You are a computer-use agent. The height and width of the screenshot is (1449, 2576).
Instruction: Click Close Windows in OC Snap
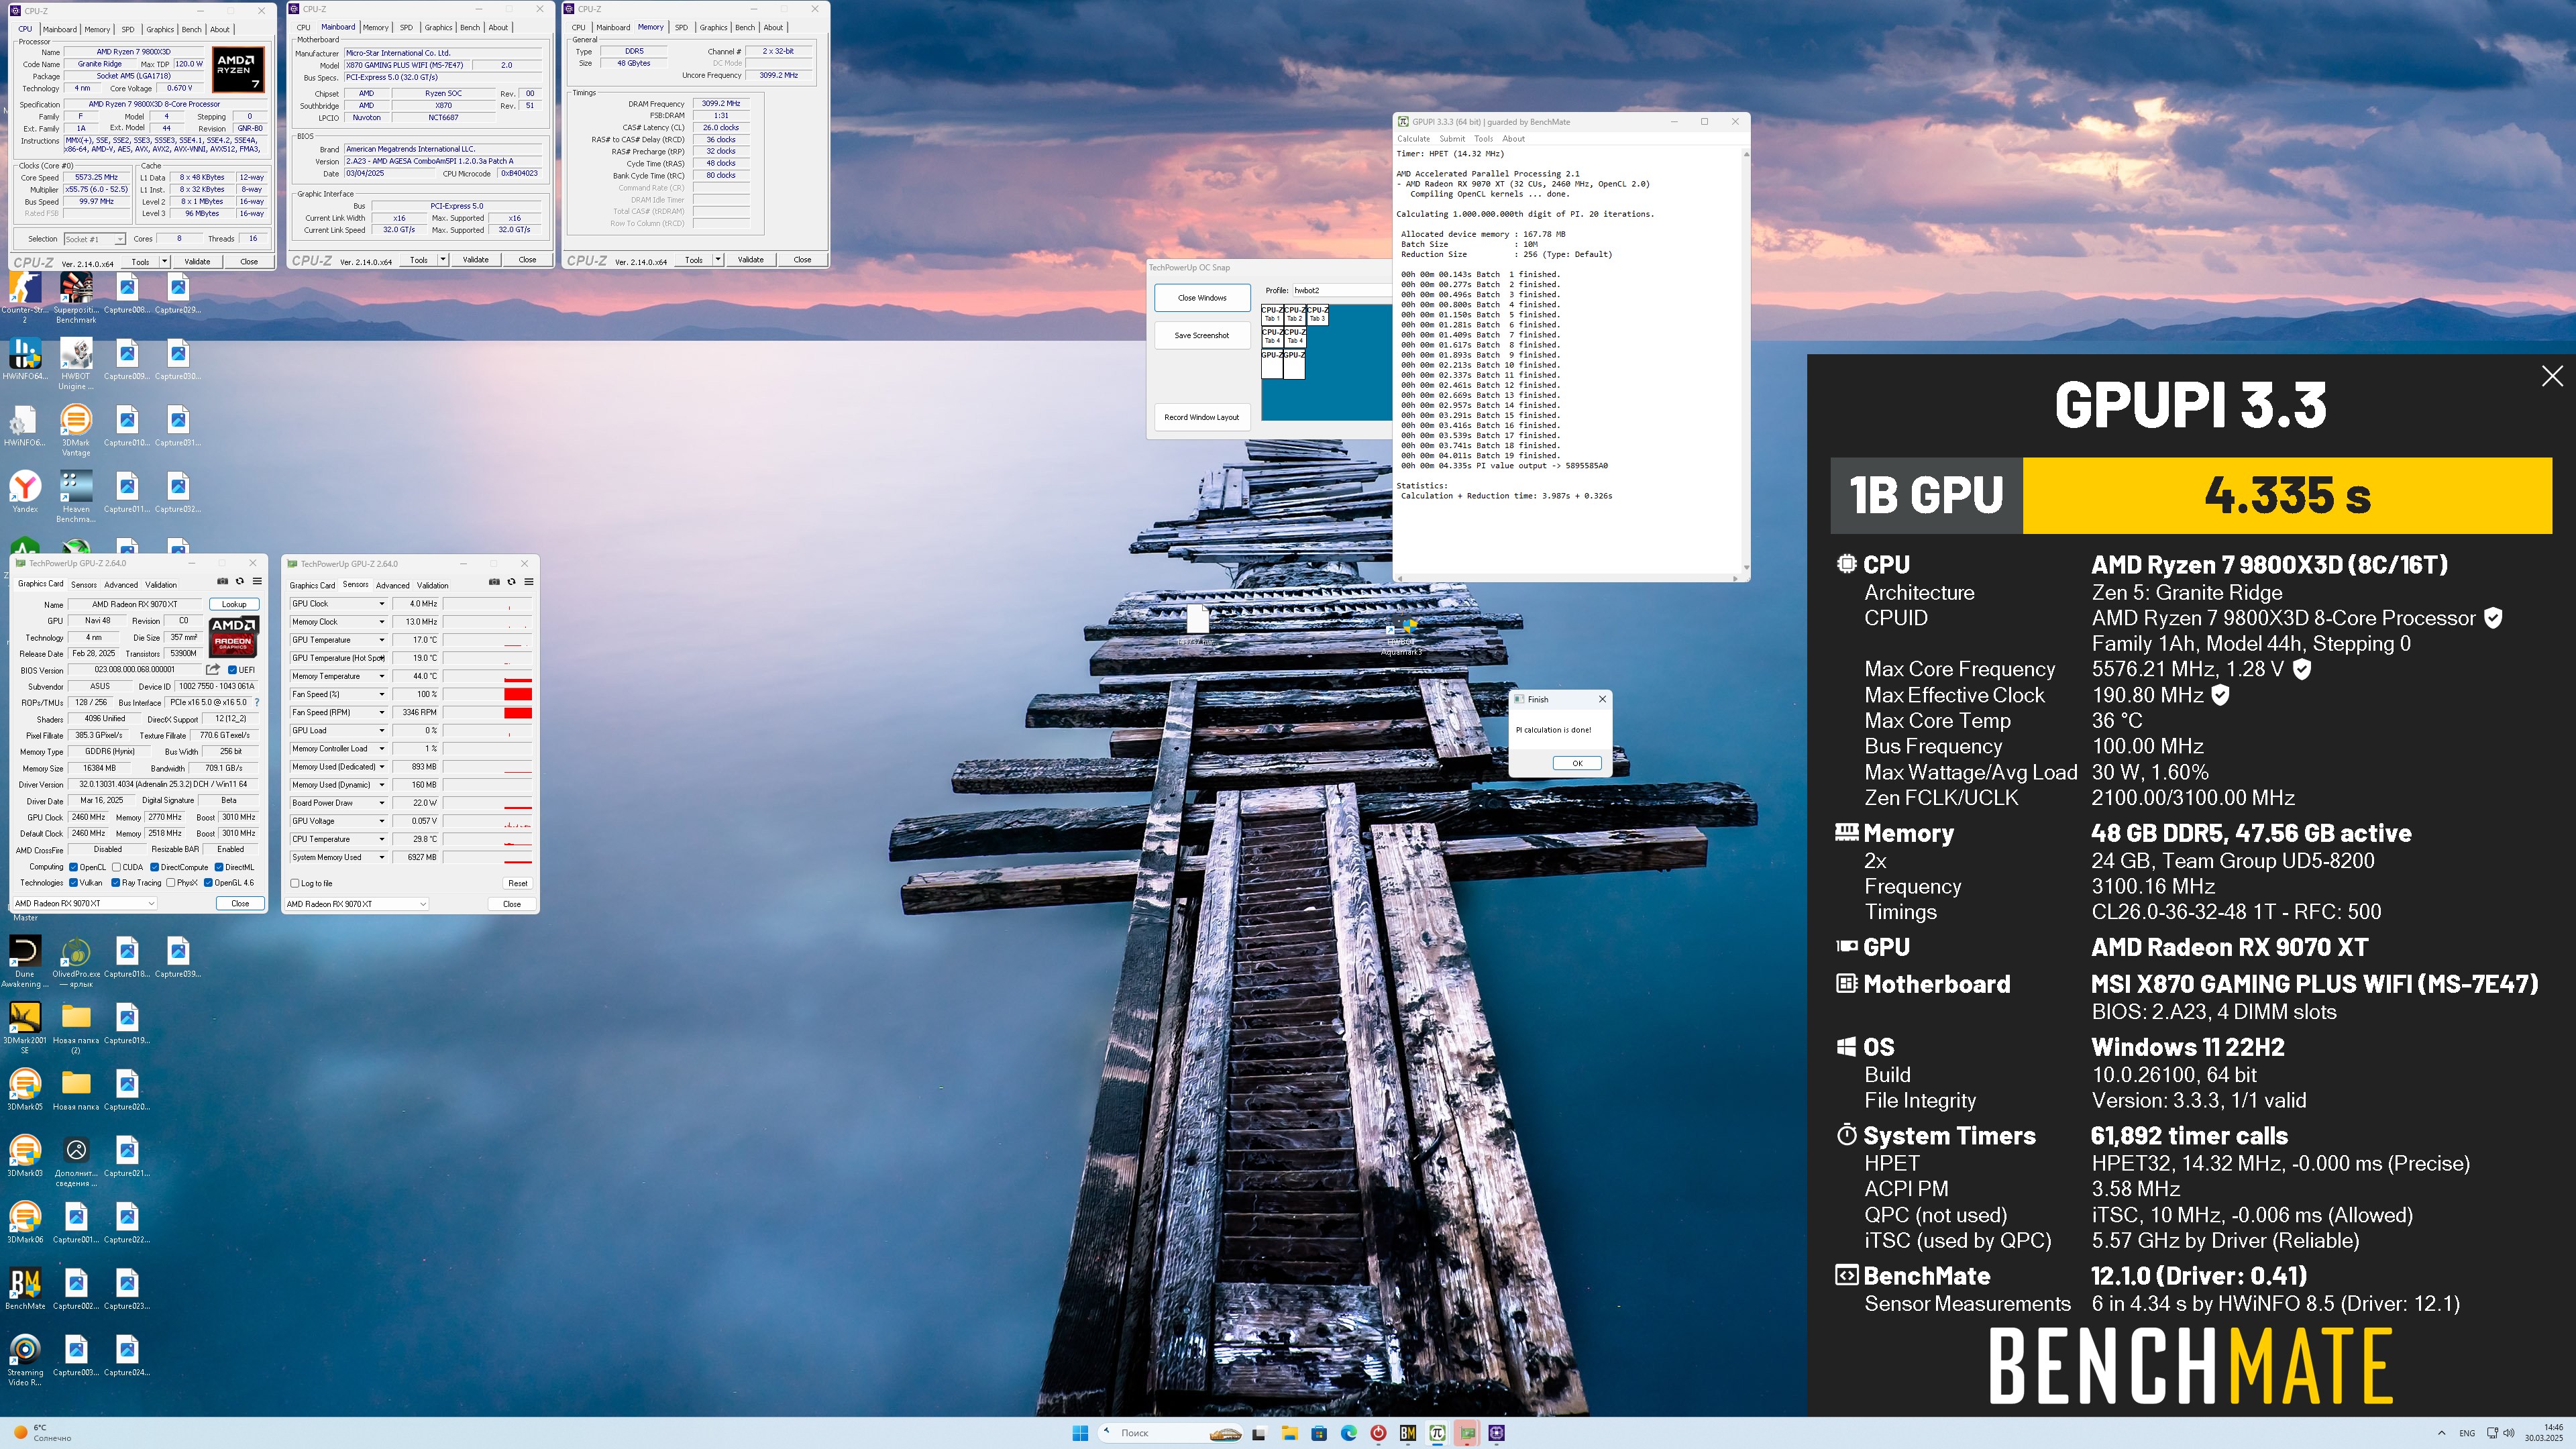1202,298
